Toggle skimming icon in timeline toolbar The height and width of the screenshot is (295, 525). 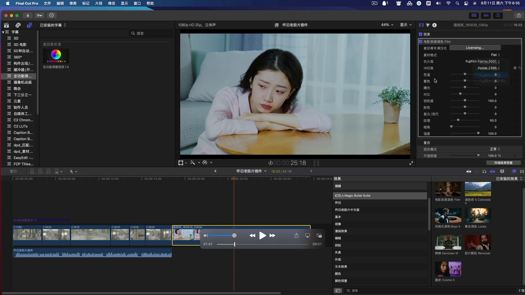coord(469,172)
